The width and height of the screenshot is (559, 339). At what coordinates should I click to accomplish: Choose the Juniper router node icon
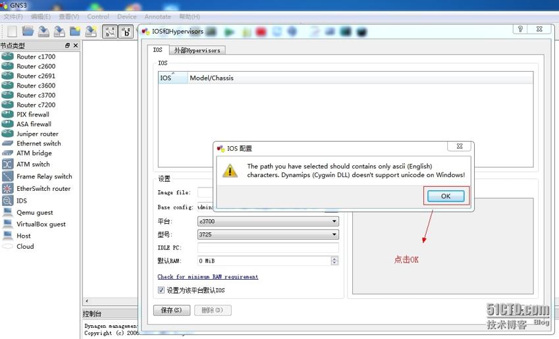[x=7, y=134]
